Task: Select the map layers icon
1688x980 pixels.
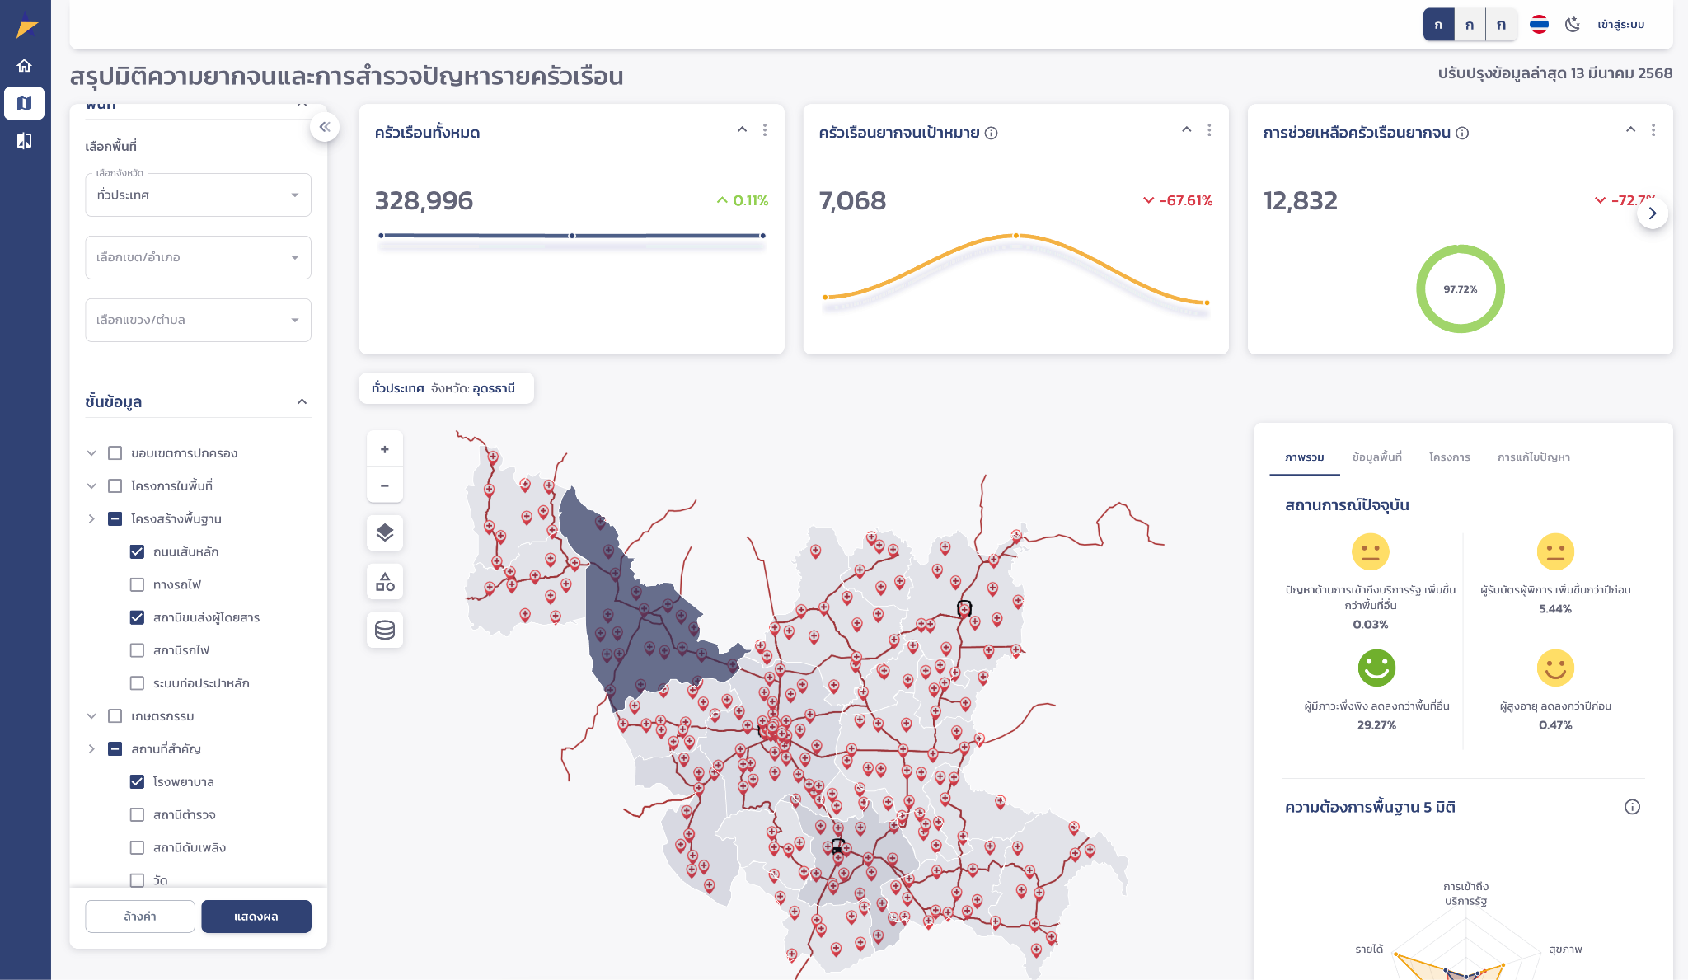Action: pyautogui.click(x=384, y=532)
